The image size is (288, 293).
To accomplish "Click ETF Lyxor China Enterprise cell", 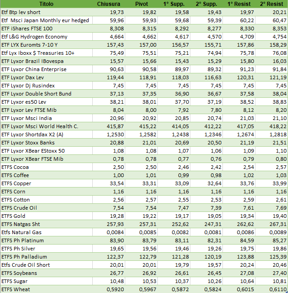I will tap(46, 69).
